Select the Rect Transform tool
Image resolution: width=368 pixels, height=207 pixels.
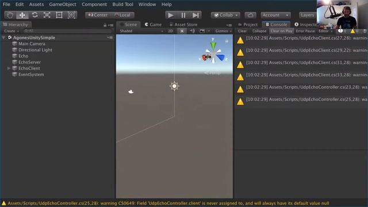59,16
